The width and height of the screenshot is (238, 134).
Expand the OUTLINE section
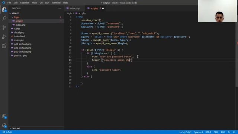tap(16, 128)
